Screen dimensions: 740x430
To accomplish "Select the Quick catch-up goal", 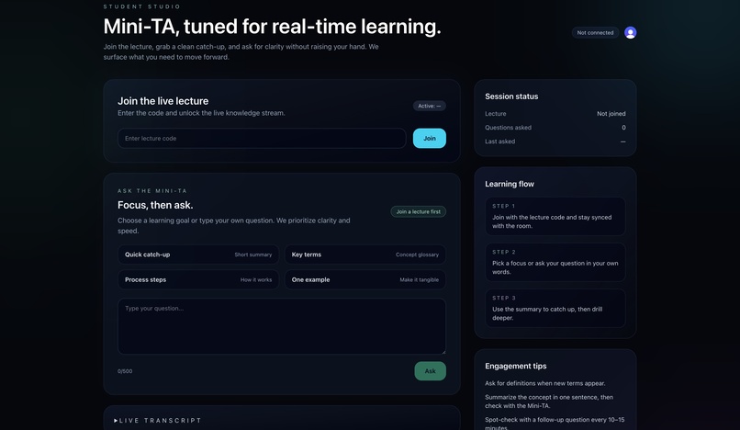I will [198, 255].
